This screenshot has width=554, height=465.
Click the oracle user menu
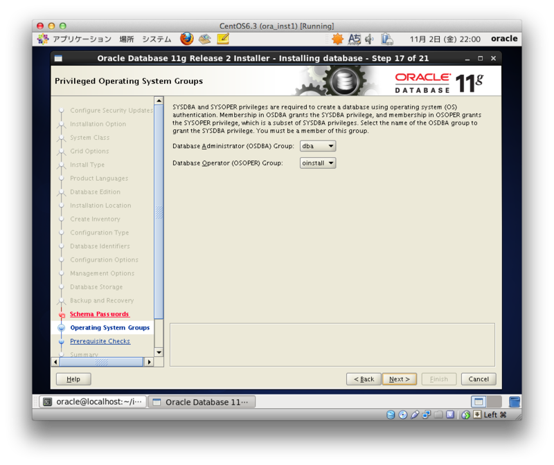pos(504,39)
